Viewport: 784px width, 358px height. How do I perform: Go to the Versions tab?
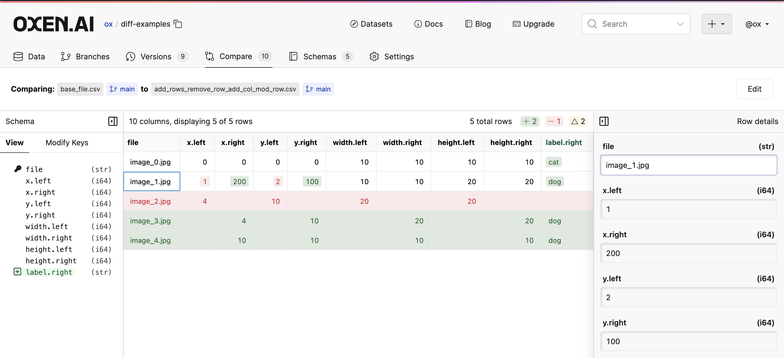(156, 56)
